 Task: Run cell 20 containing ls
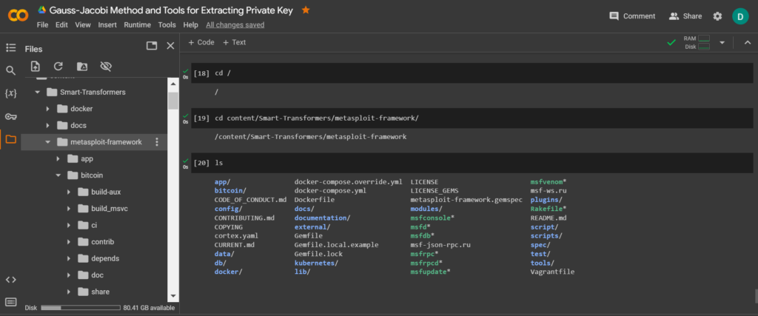201,163
